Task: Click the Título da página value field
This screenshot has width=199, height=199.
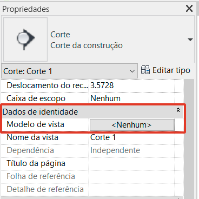Action: [132, 163]
